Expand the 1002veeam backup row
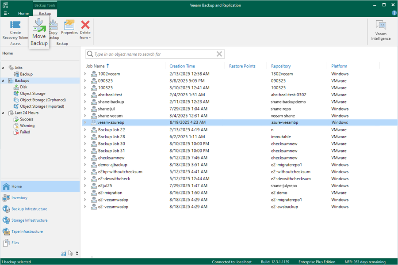Viewport: 398px width, 265px height. pyautogui.click(x=85, y=74)
